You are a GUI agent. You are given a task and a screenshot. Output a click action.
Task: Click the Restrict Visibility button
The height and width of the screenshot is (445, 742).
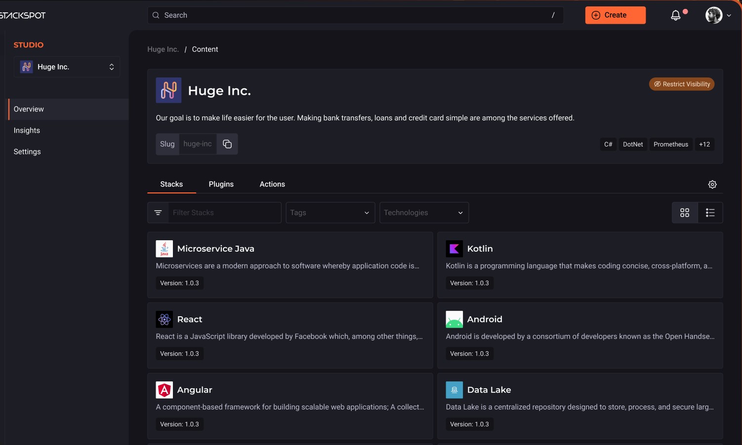682,84
